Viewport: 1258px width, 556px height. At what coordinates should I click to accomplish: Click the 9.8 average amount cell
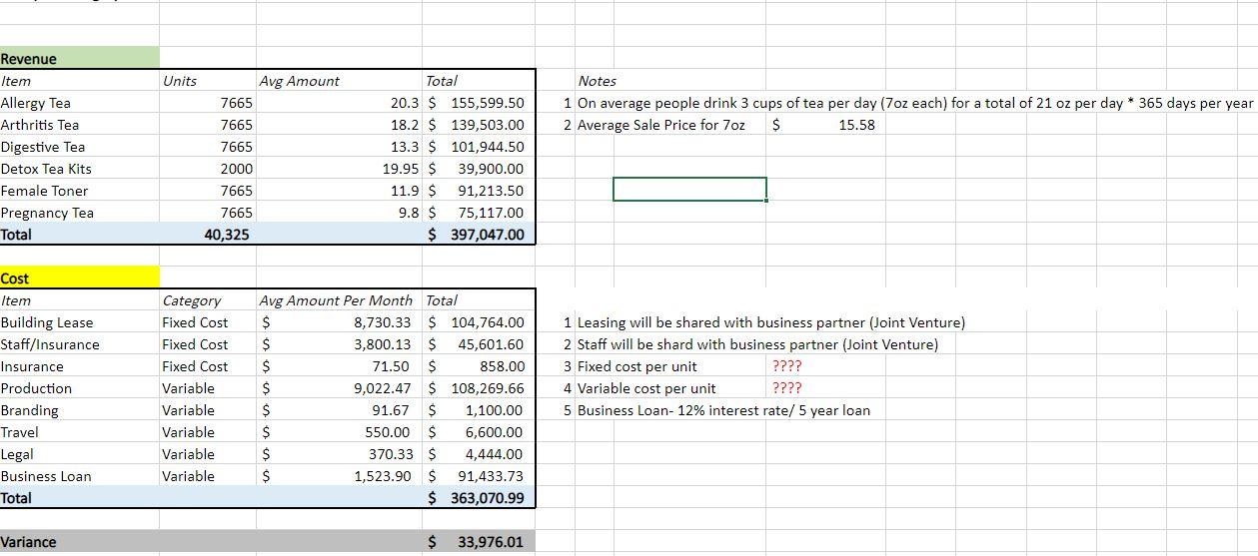(340, 213)
